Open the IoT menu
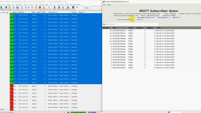The height and width of the screenshot is (113, 201). pos(55,4)
